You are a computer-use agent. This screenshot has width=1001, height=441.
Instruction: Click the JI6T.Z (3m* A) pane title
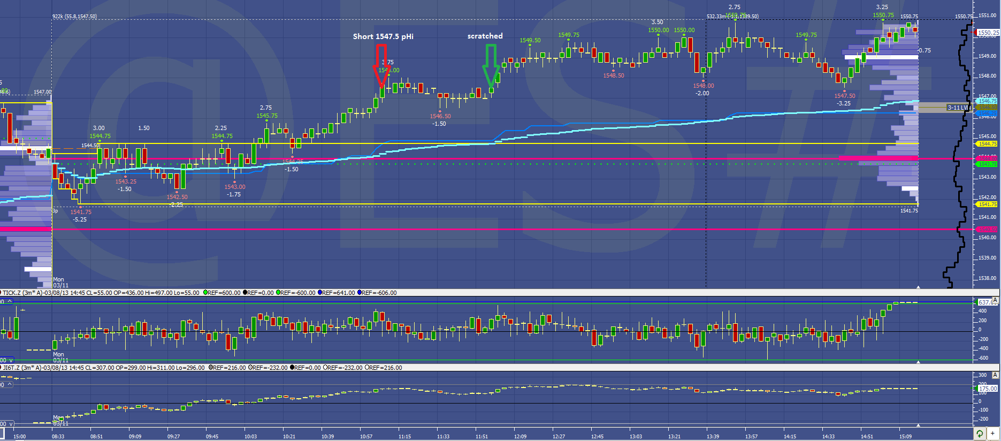(x=21, y=368)
